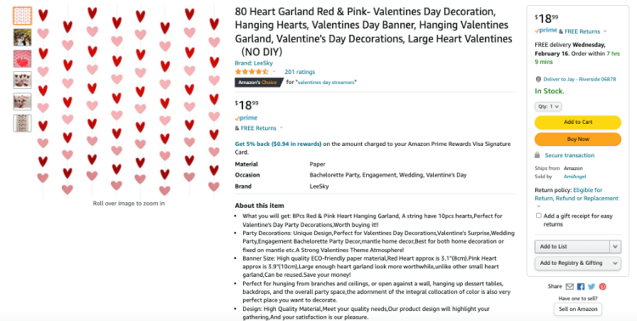
Task: Expand FREE Returns chevron in buy box
Action: [x=605, y=31]
